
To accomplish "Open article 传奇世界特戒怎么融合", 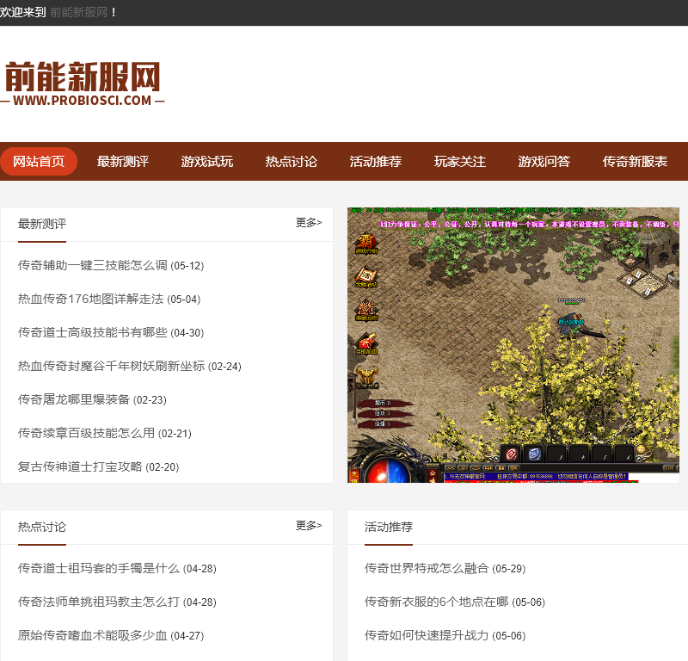I will point(427,568).
